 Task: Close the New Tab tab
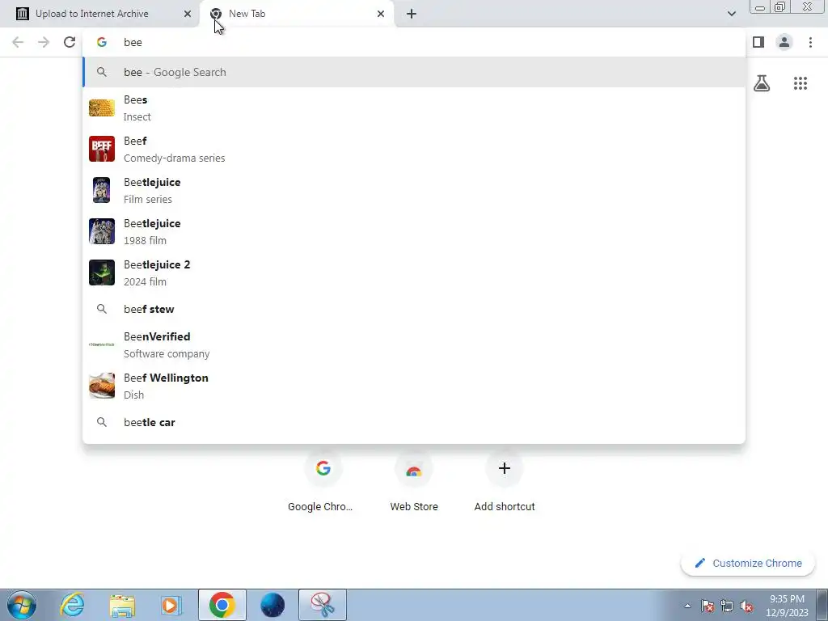(381, 14)
